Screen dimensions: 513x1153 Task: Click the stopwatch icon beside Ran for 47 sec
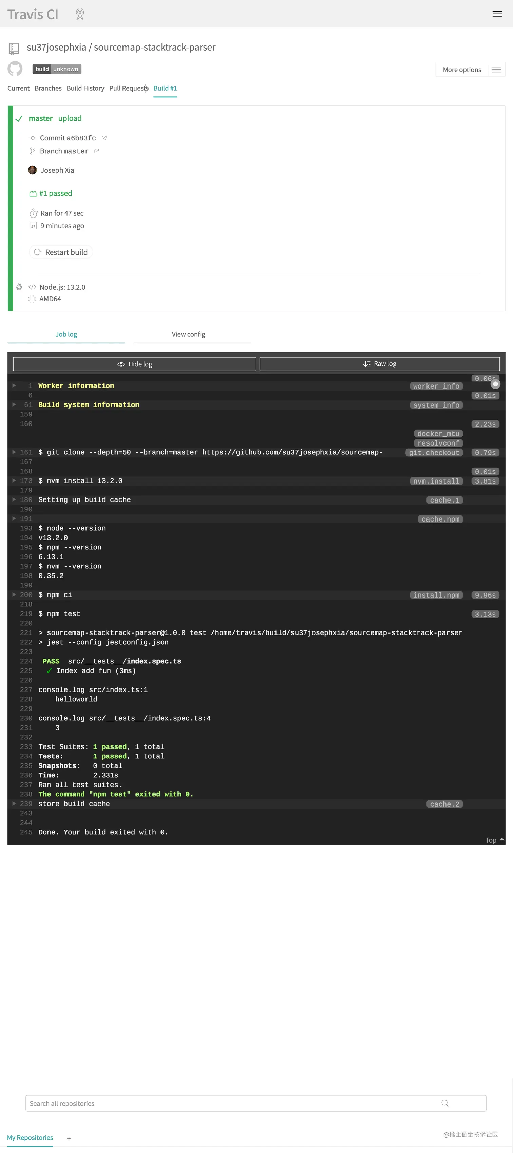coord(34,213)
